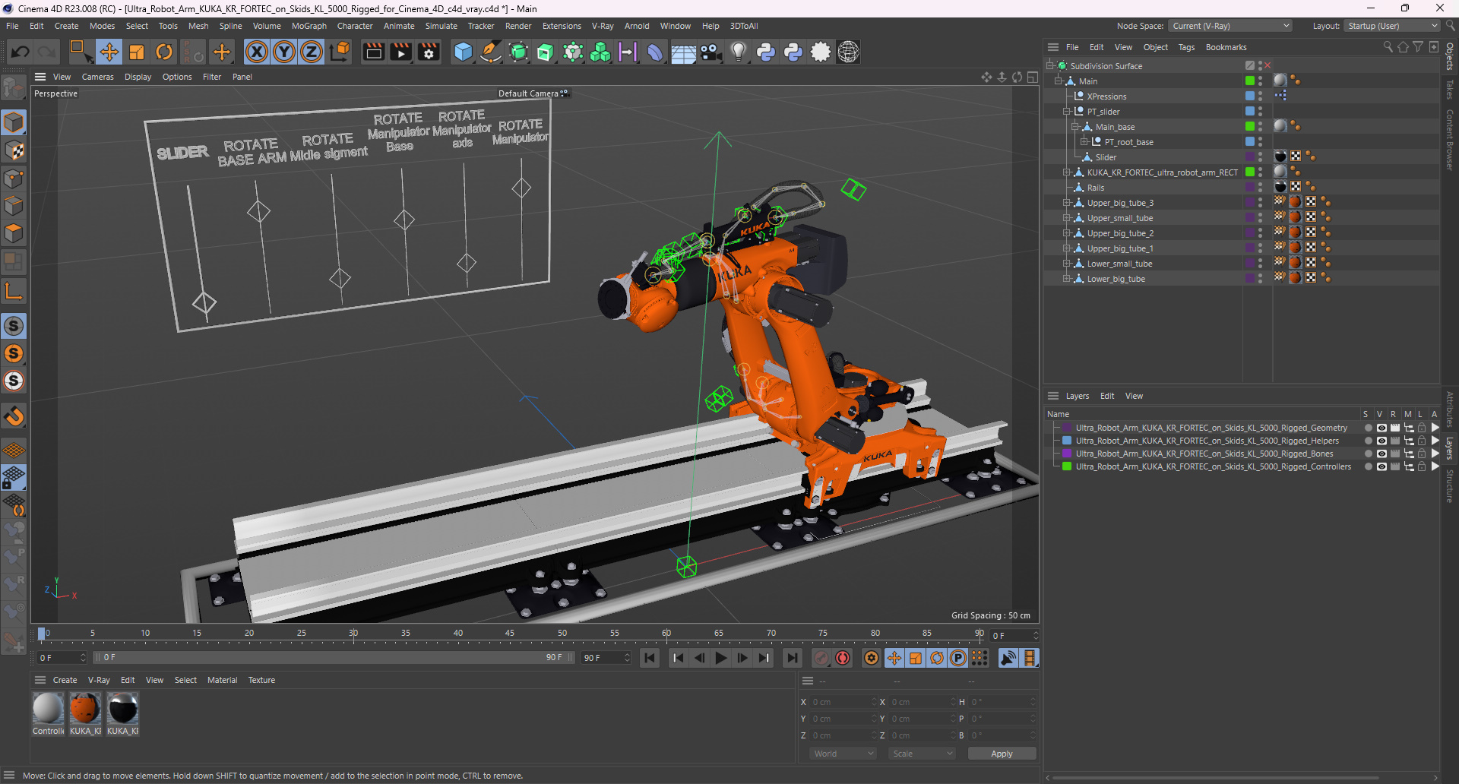Select the Scale tool icon
Viewport: 1459px width, 784px height.
137,52
